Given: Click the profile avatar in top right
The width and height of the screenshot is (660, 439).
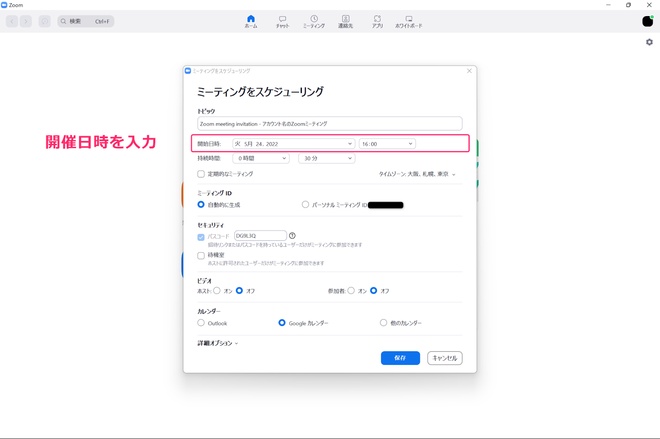Looking at the screenshot, I should click(648, 21).
